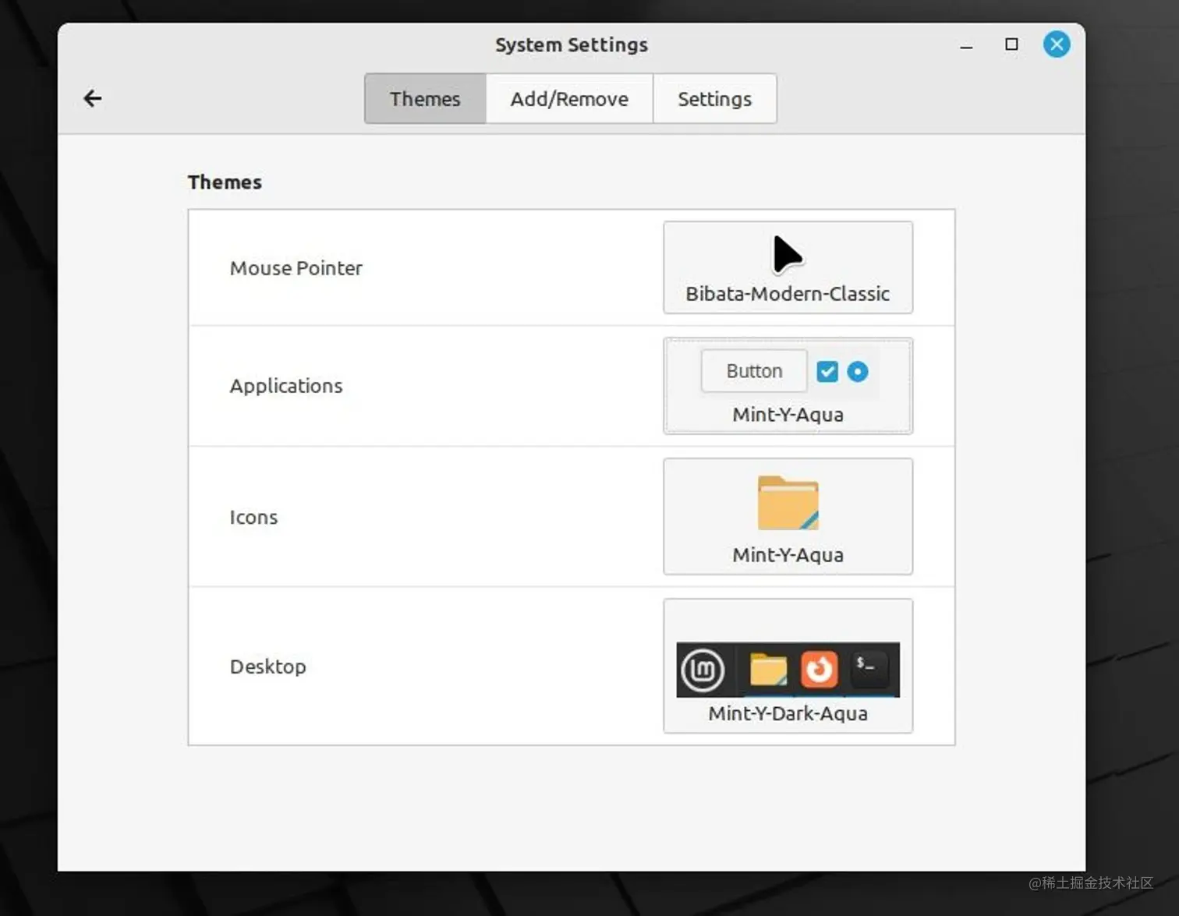The width and height of the screenshot is (1179, 916).
Task: Click the 'Icons' row label
Action: point(253,518)
